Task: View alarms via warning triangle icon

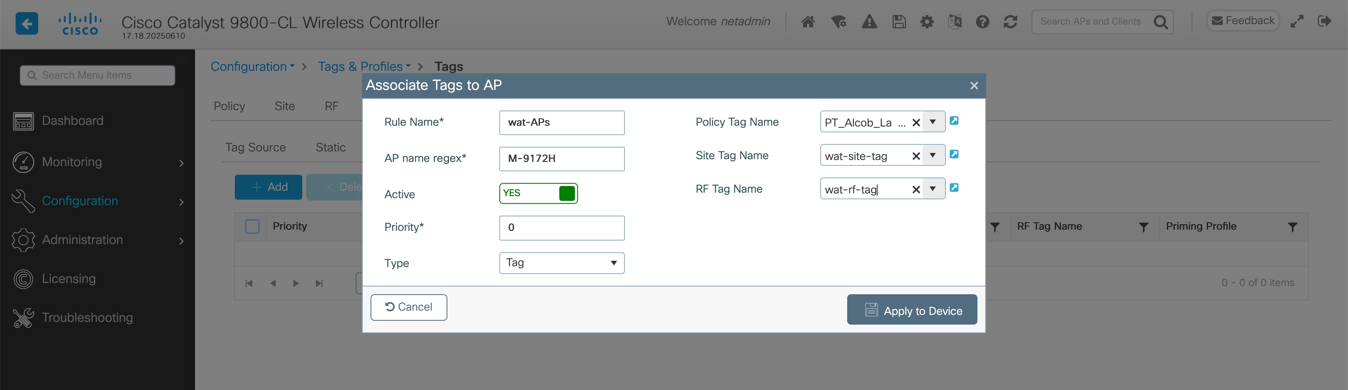Action: [869, 21]
